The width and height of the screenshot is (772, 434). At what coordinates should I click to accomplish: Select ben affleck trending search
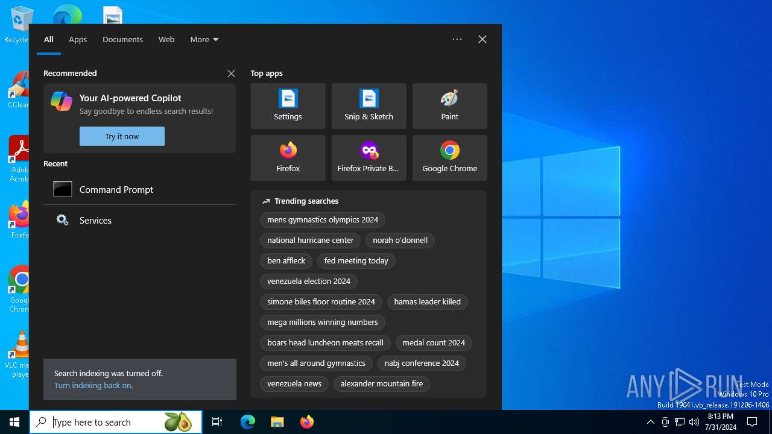click(x=286, y=261)
